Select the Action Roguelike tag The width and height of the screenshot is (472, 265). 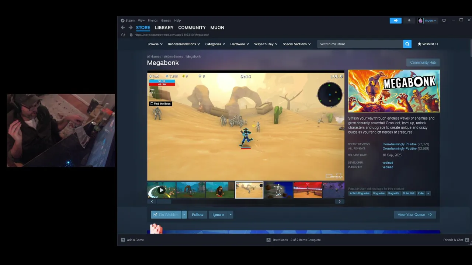pos(360,193)
